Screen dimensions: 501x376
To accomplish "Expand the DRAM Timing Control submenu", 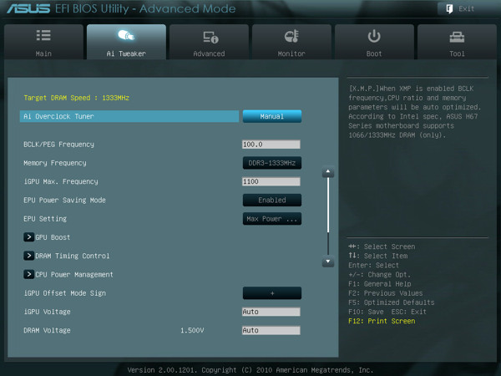I will point(67,256).
